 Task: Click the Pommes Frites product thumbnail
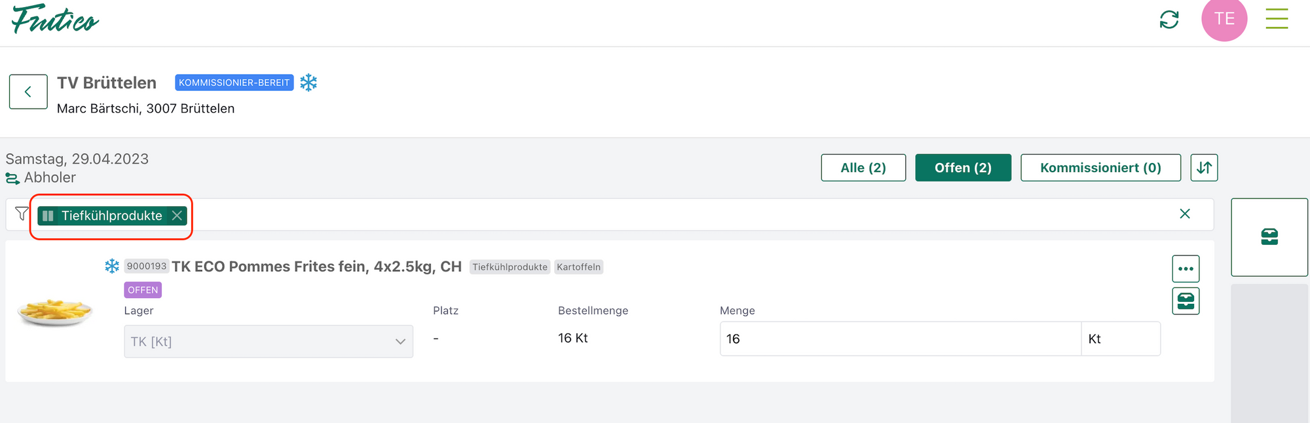(55, 312)
